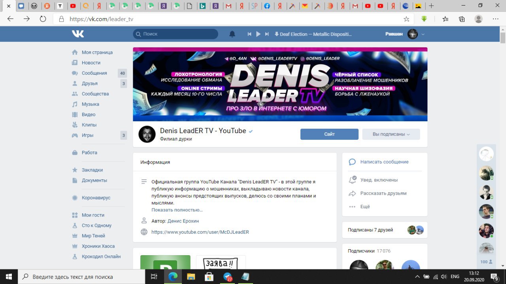Click the VK logo in header
The height and width of the screenshot is (284, 506).
click(x=78, y=34)
